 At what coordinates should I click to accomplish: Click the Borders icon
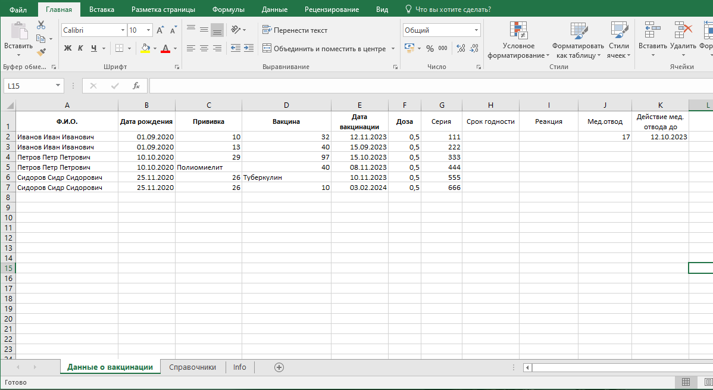pyautogui.click(x=119, y=48)
